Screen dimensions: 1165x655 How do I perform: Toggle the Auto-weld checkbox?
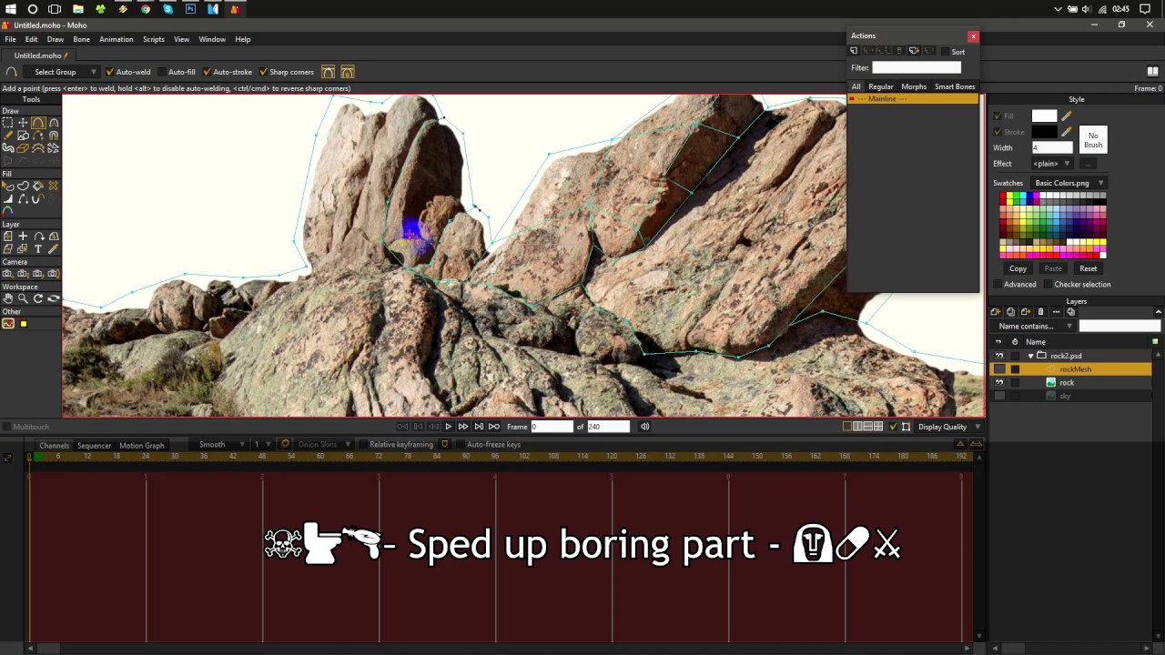(x=109, y=72)
